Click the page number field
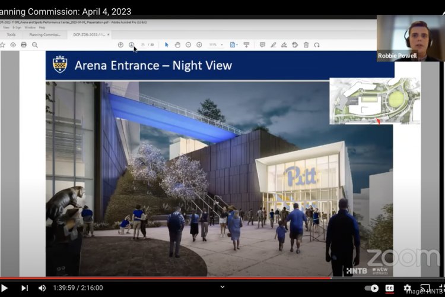Viewport: 445px width, 297px height. [x=143, y=45]
